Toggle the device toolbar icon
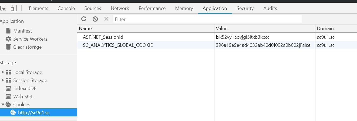The width and height of the screenshot is (357, 121). click(14, 8)
